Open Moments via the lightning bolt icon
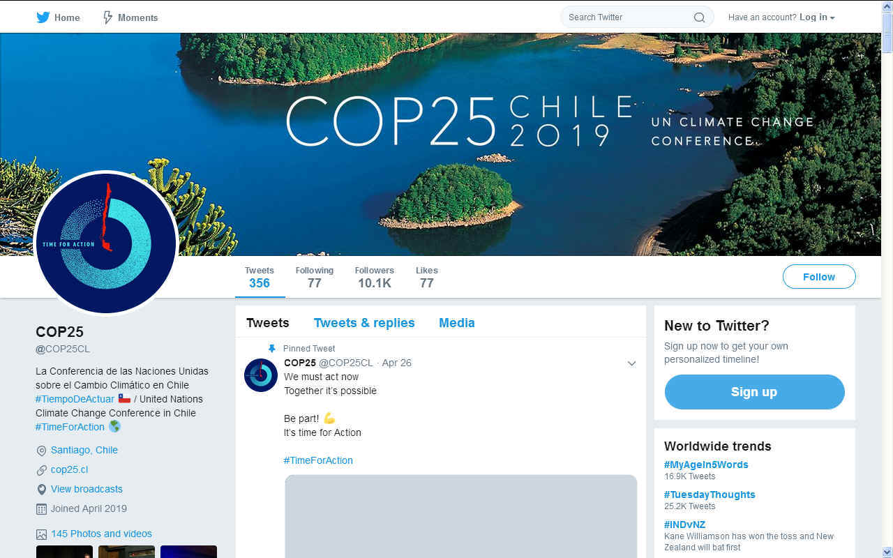The image size is (893, 558). point(107,17)
